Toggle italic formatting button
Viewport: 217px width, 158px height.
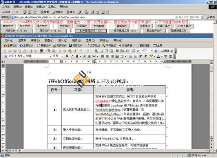tap(72, 56)
